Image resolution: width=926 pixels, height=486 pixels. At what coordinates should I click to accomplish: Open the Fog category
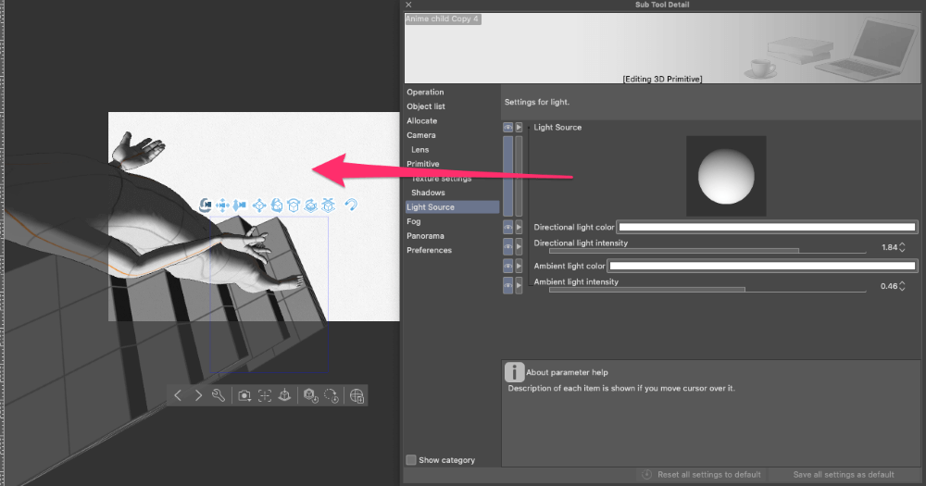[413, 221]
